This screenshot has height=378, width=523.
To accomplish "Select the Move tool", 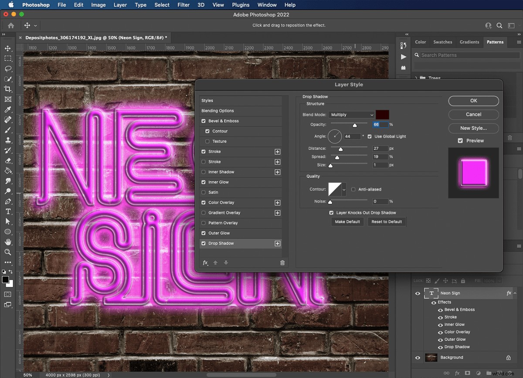I will pos(7,48).
